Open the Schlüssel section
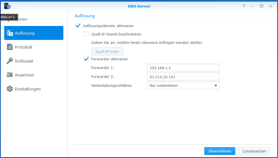Screen dimensions: 278x158 pos(33,61)
